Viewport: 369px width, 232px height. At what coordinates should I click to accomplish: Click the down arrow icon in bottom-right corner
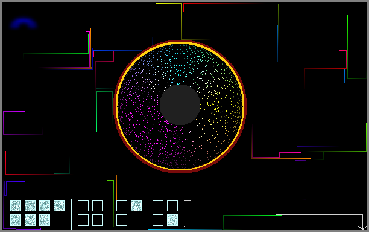click(x=362, y=228)
